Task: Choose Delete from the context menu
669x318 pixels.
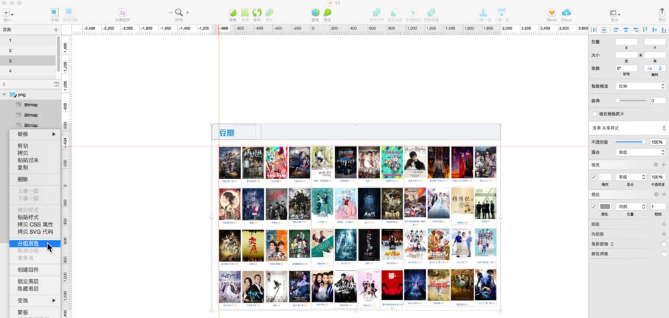Action: (x=35, y=180)
